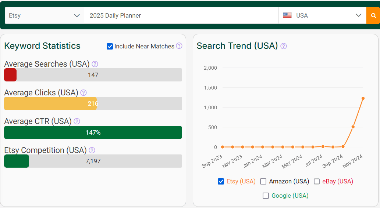This screenshot has height=208, width=380.
Task: Click the 1,000 y-axis label
Action: [x=210, y=107]
